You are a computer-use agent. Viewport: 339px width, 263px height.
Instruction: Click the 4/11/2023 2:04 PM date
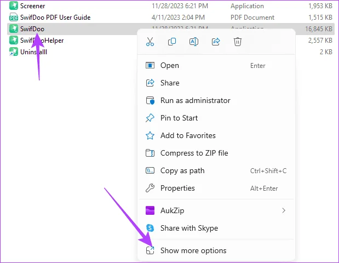coord(178,18)
